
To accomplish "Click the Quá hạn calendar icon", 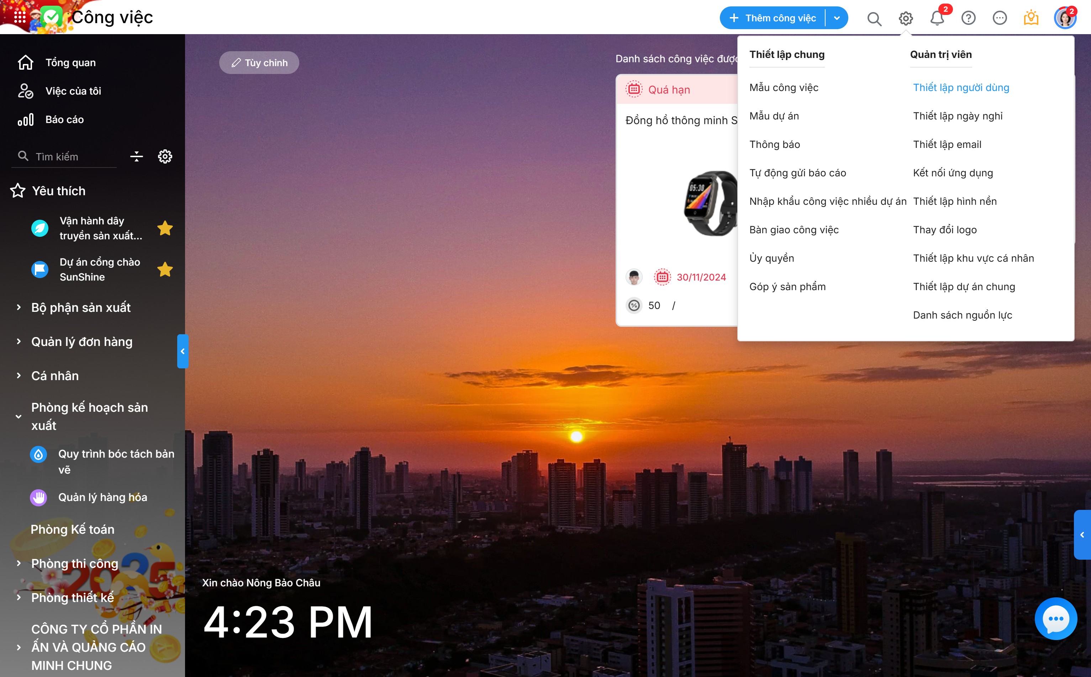I will click(634, 90).
